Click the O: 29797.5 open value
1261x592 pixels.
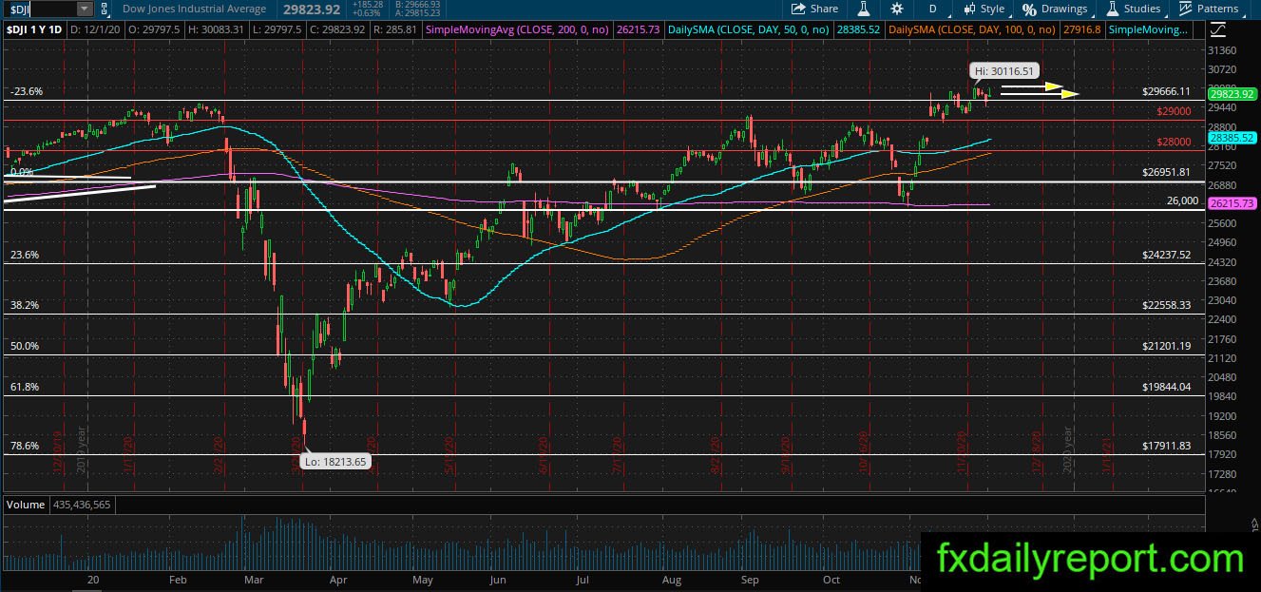(x=156, y=30)
